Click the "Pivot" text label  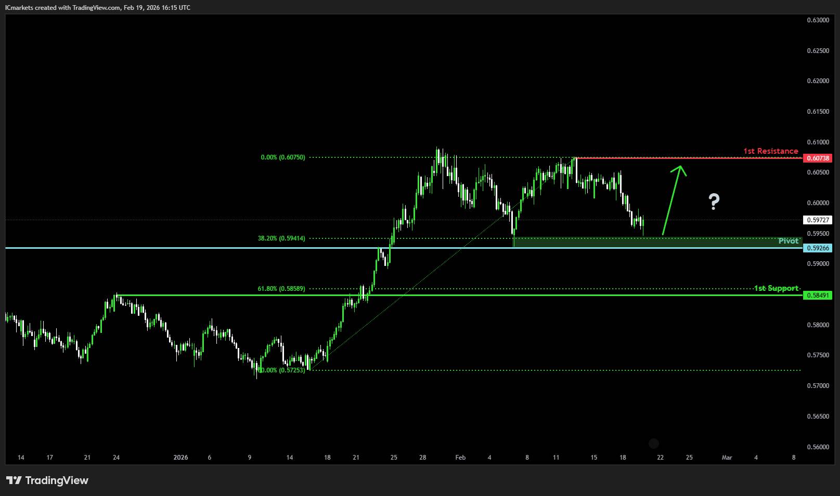pos(788,241)
